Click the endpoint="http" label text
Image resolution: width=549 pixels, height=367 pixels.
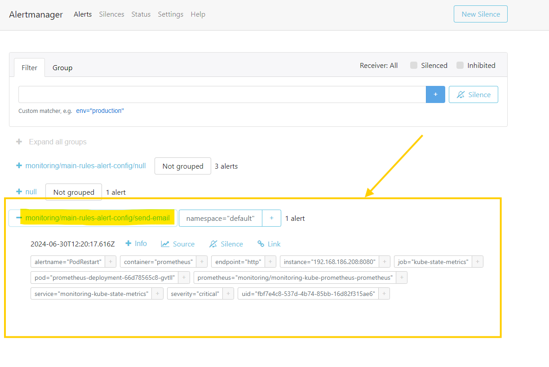(x=238, y=262)
